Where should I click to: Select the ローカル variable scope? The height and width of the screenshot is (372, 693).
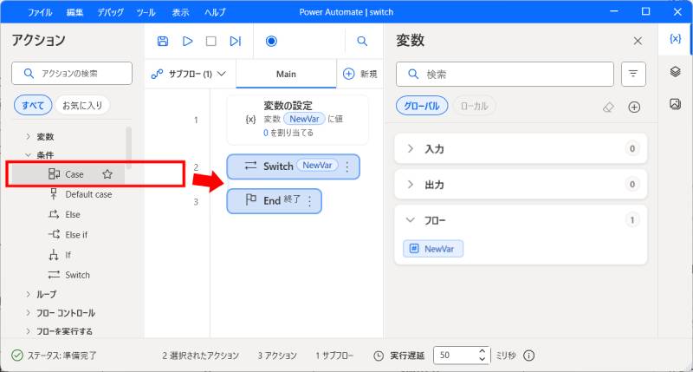[x=474, y=106]
